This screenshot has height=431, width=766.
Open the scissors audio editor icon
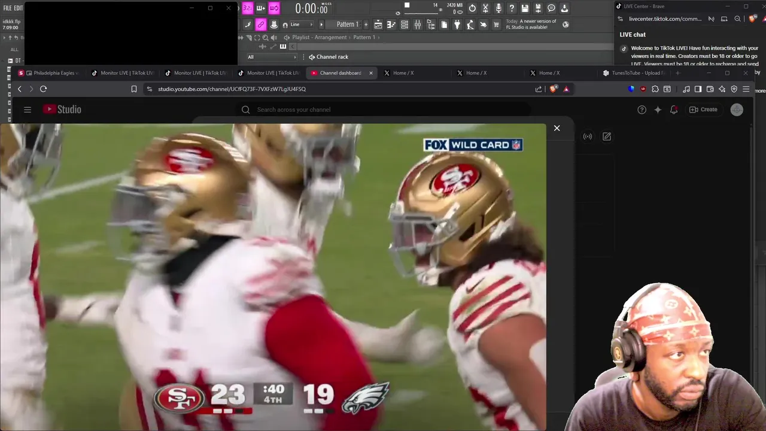click(485, 8)
